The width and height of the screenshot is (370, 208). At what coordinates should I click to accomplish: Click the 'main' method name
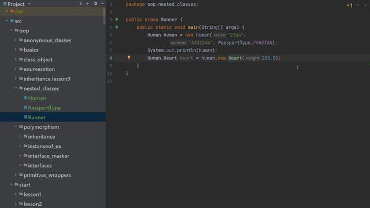(x=193, y=27)
